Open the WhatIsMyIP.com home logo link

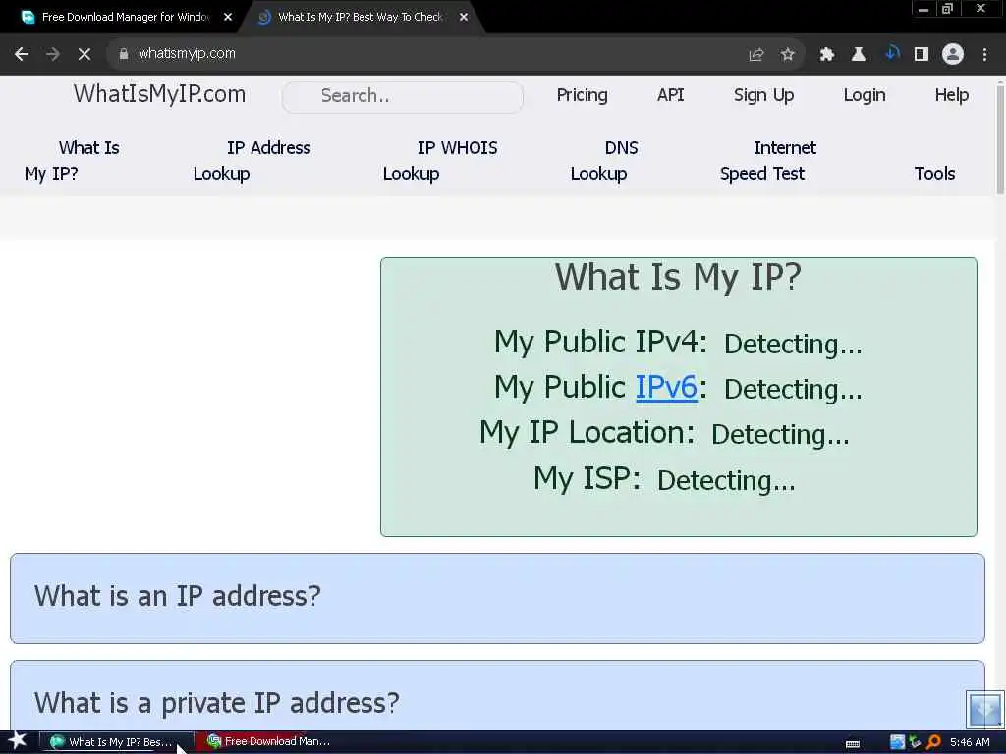pos(160,95)
